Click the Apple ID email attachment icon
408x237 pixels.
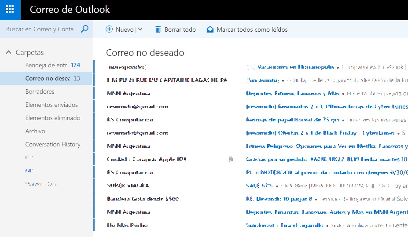(x=231, y=159)
